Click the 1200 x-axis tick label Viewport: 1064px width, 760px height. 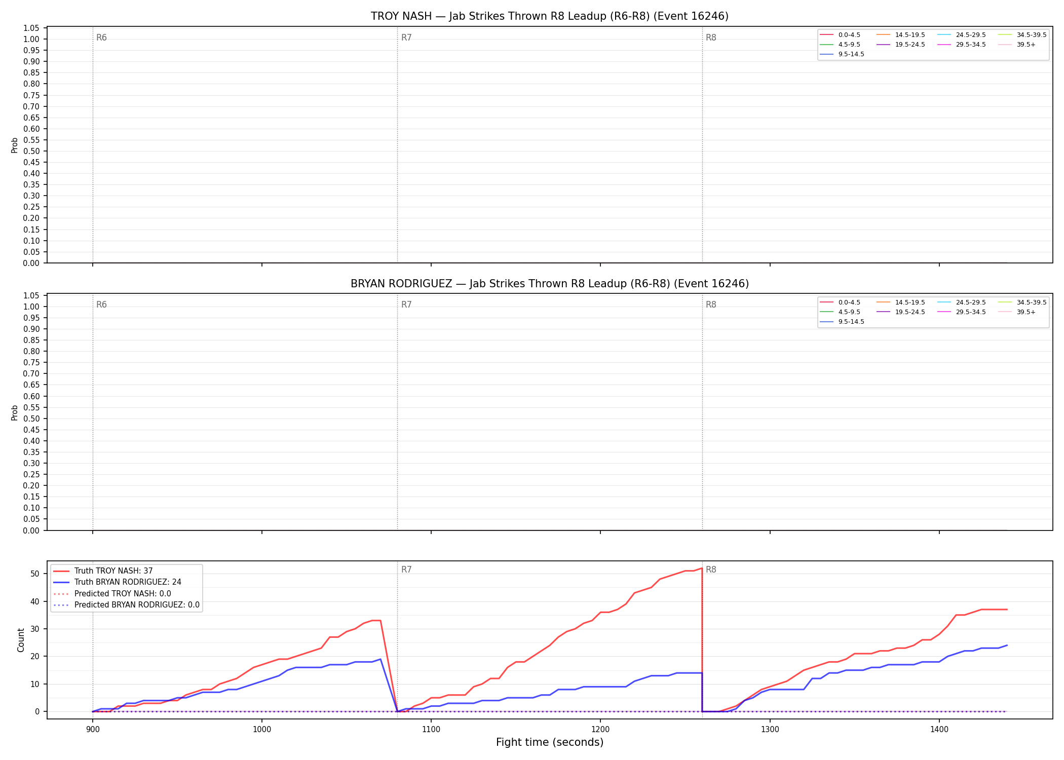pos(600,729)
